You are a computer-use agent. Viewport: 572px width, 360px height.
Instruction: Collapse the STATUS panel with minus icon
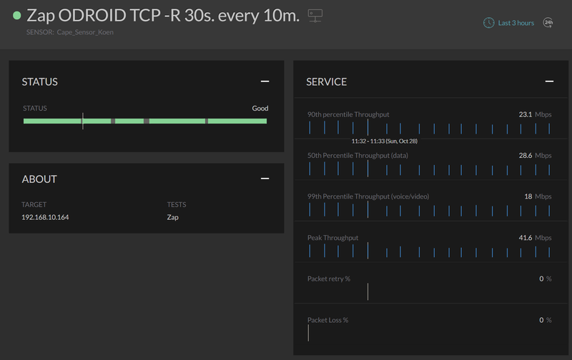[265, 81]
